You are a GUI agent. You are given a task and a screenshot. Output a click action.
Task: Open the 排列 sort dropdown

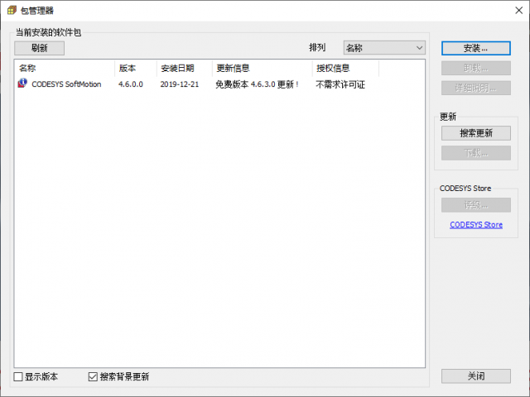[x=384, y=48]
